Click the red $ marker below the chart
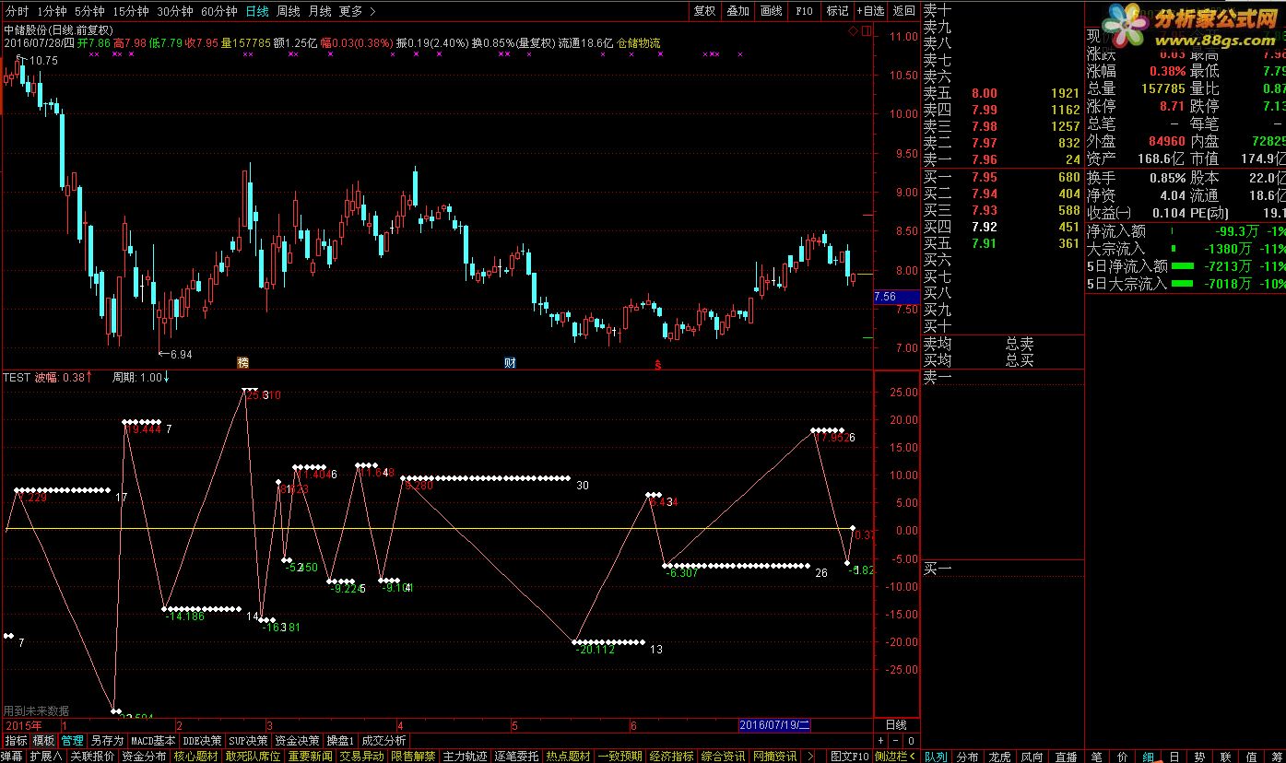Image resolution: width=1286 pixels, height=763 pixels. [657, 364]
